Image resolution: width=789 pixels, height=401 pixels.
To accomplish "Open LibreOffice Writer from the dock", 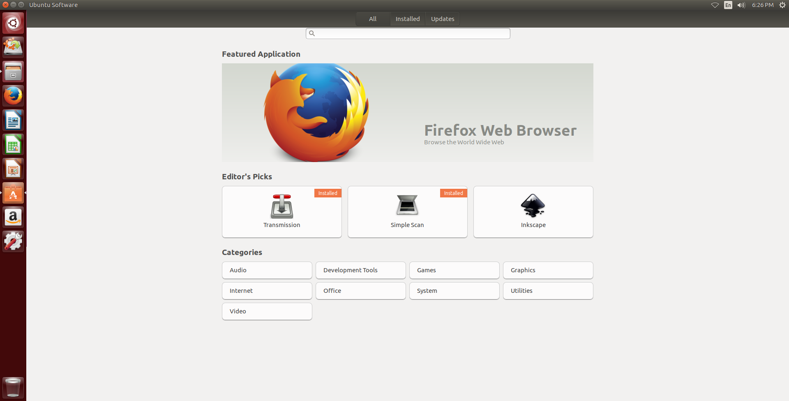I will 13,120.
